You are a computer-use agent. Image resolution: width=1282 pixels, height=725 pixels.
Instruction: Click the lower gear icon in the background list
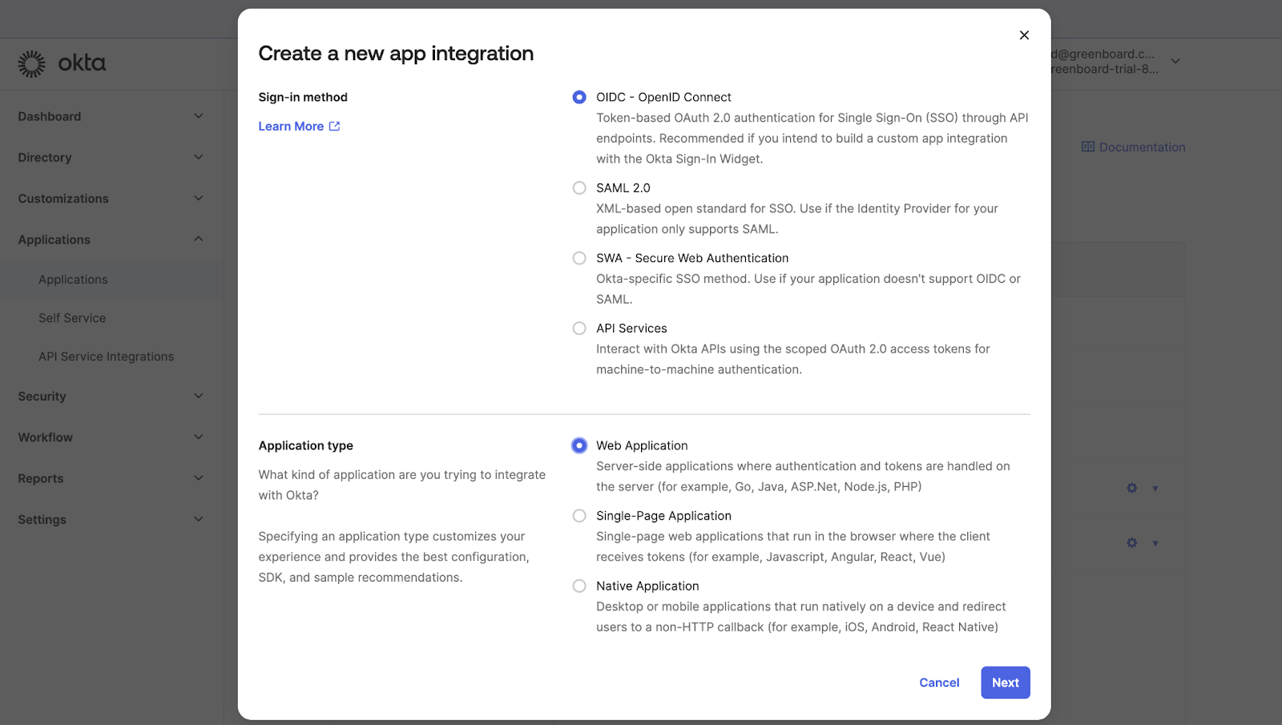coord(1131,543)
